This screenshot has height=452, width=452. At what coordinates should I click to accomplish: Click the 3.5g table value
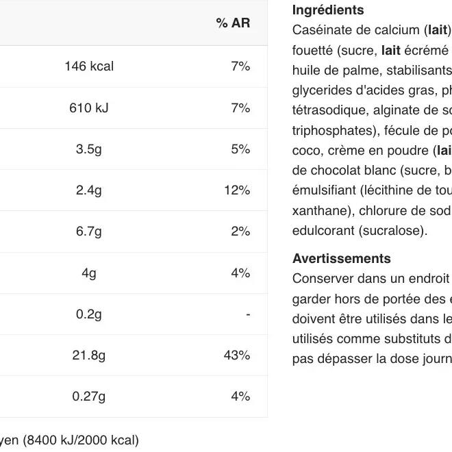click(x=89, y=149)
